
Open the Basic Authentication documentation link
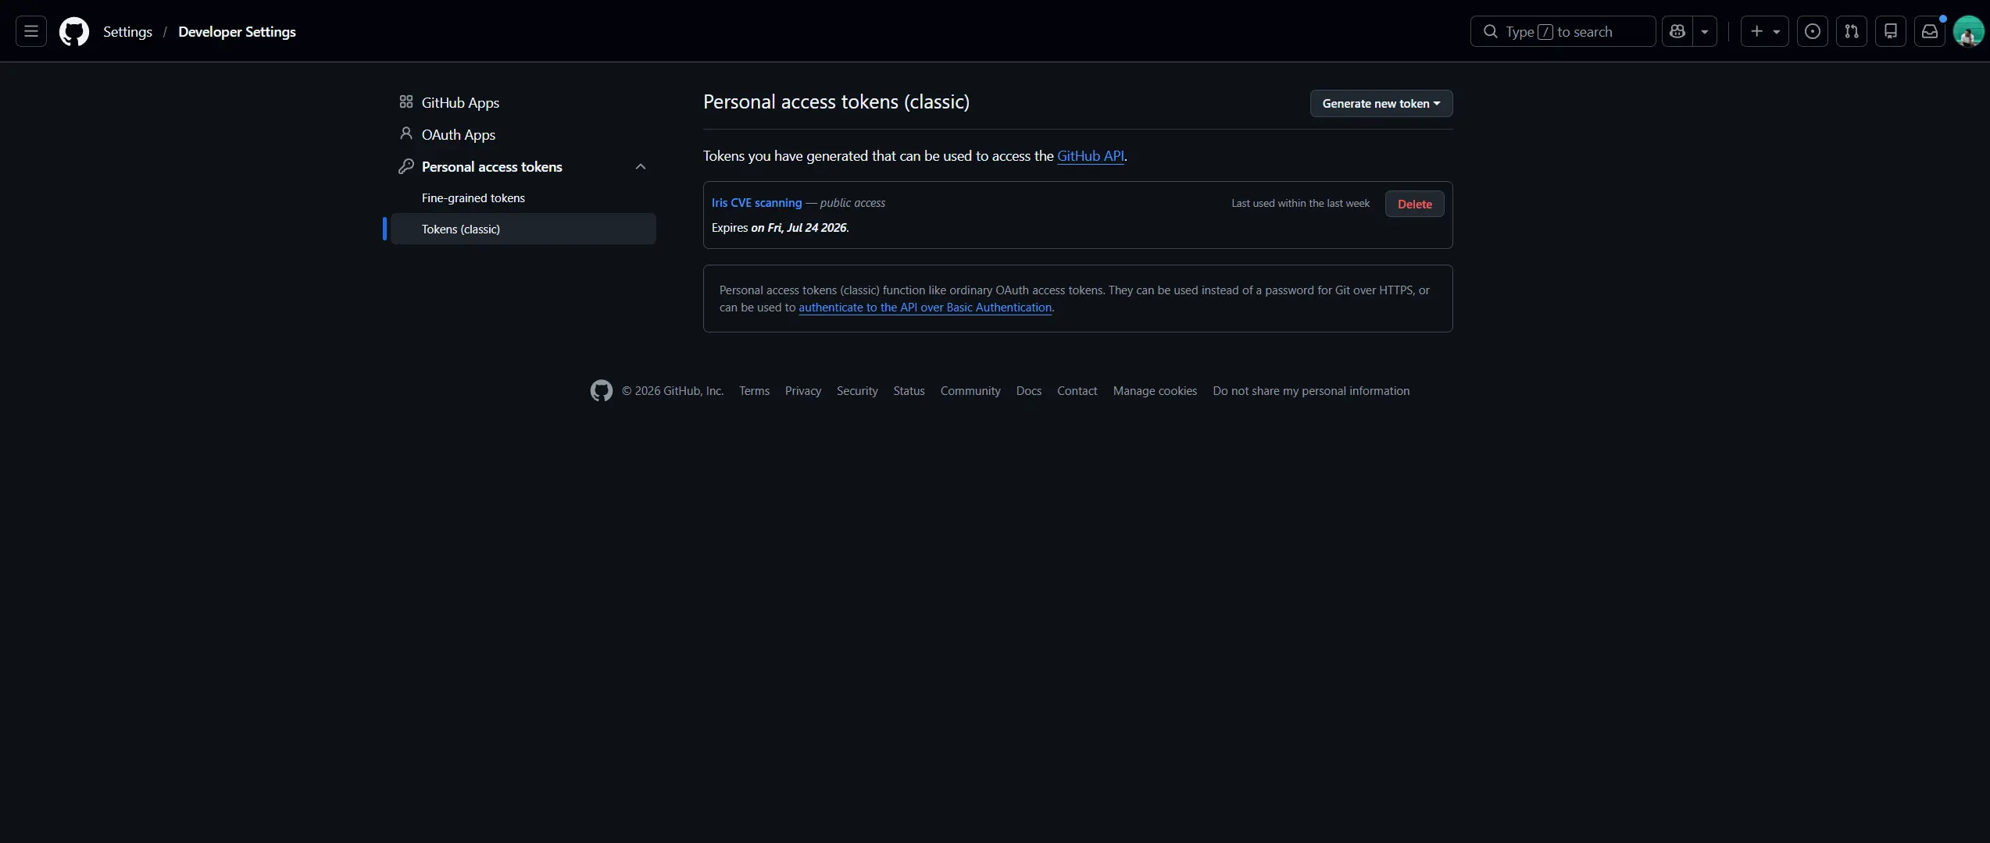point(925,307)
